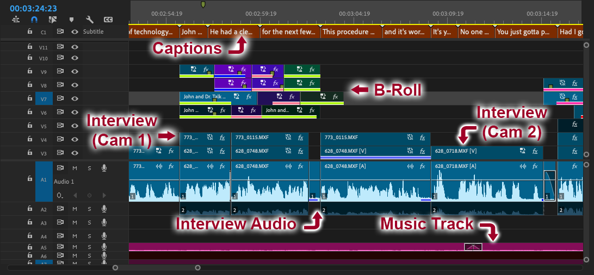Screen dimensions: 594x275
Task: Lock the A3 audio track
Action: (x=29, y=222)
